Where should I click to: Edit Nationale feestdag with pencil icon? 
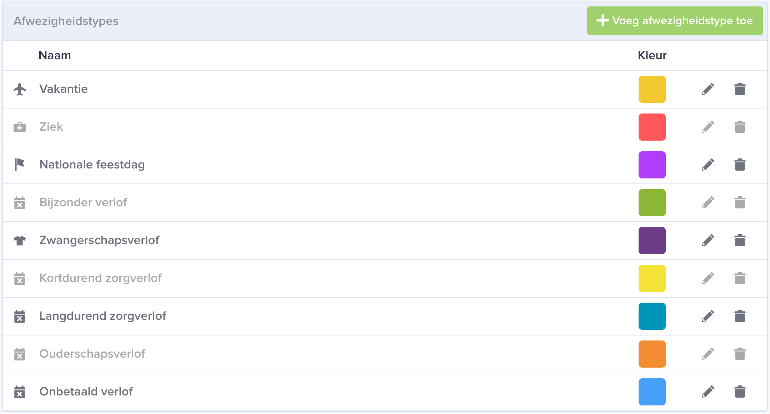[x=708, y=165]
